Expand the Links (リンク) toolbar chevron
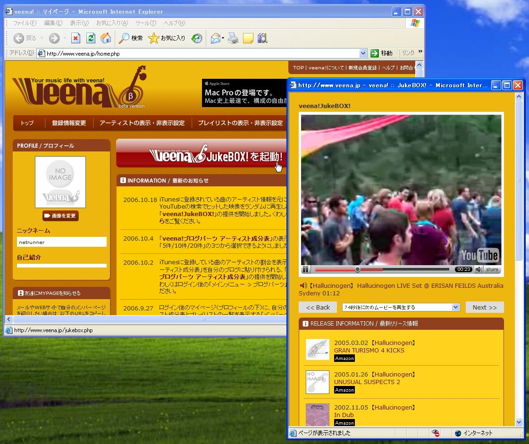Screen dimensions: 529x444 420,51
